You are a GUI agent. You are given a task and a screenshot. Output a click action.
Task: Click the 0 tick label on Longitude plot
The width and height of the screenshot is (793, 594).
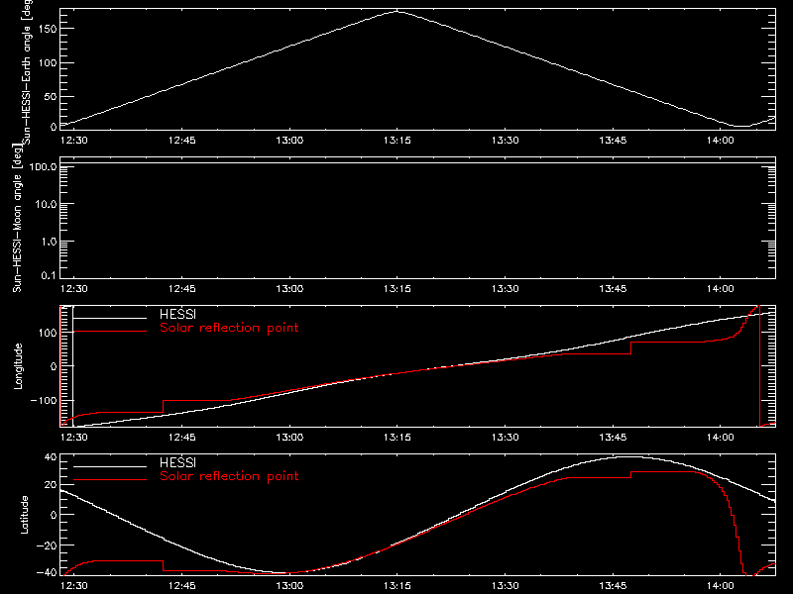point(54,366)
